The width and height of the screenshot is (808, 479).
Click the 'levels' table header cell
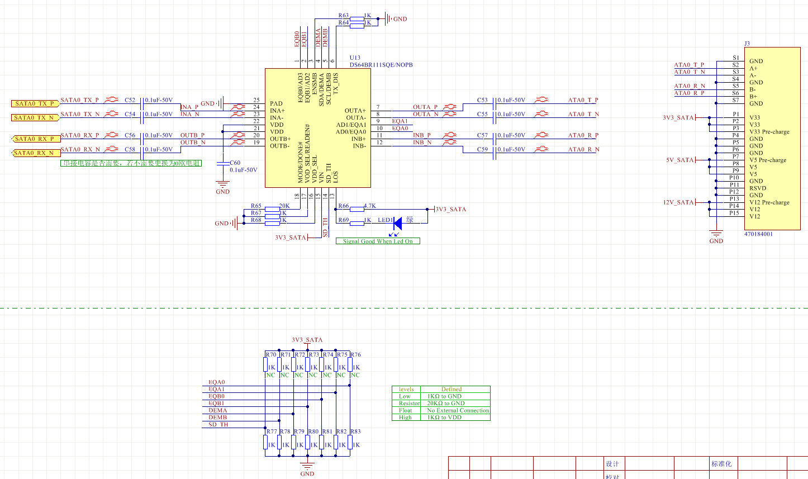click(406, 389)
